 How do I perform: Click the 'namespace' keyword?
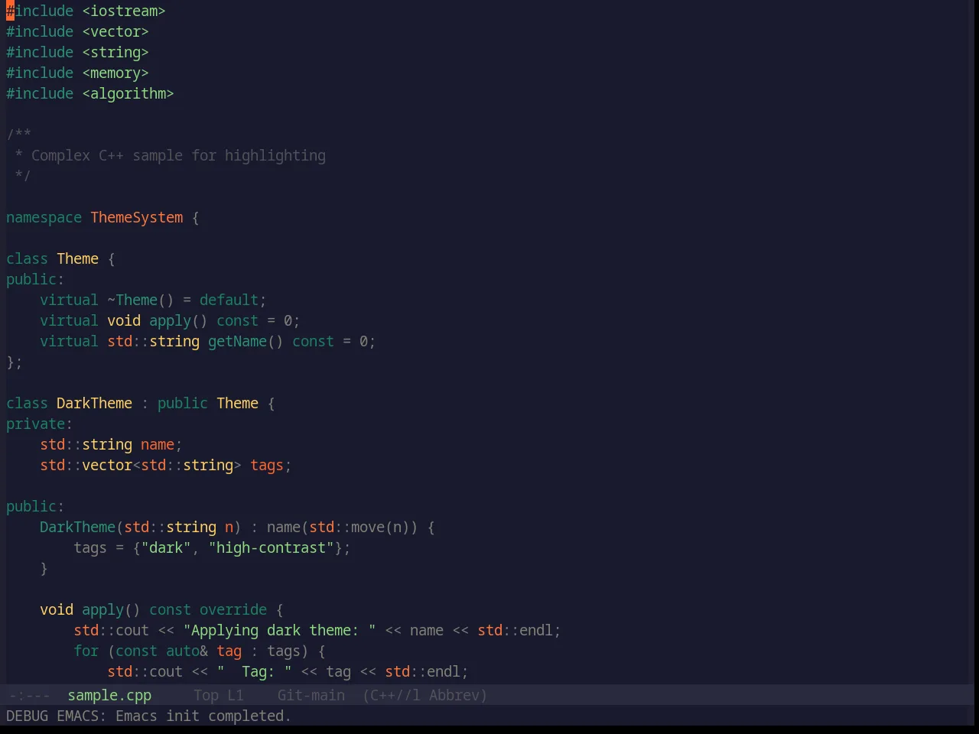tap(44, 217)
